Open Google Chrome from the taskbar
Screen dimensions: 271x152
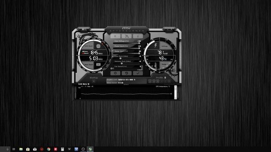[49, 149]
